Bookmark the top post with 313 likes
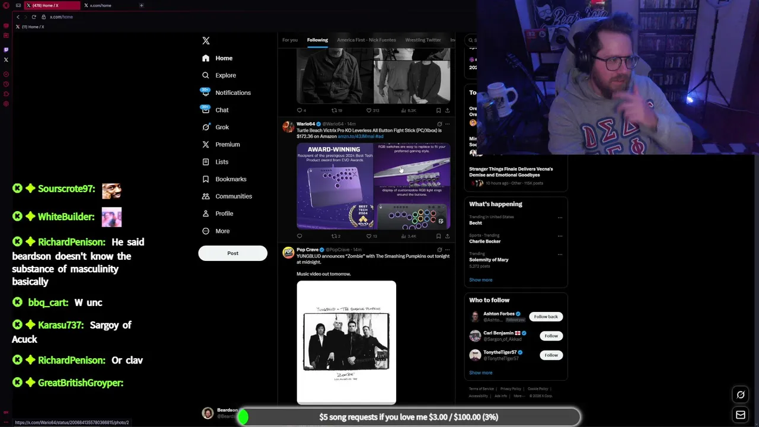 point(438,110)
